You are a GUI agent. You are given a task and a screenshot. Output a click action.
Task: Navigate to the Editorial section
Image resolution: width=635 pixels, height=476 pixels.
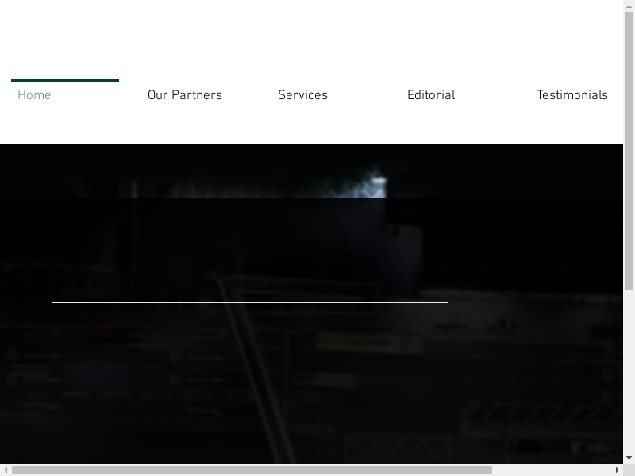[431, 95]
